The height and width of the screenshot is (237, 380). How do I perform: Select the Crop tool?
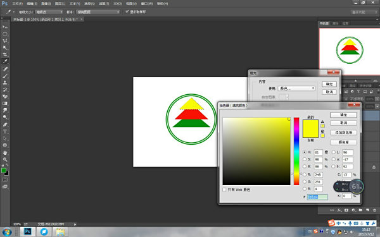[x=5, y=54]
